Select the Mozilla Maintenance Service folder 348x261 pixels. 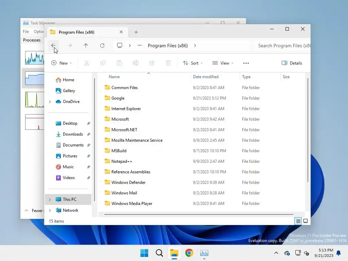click(137, 140)
